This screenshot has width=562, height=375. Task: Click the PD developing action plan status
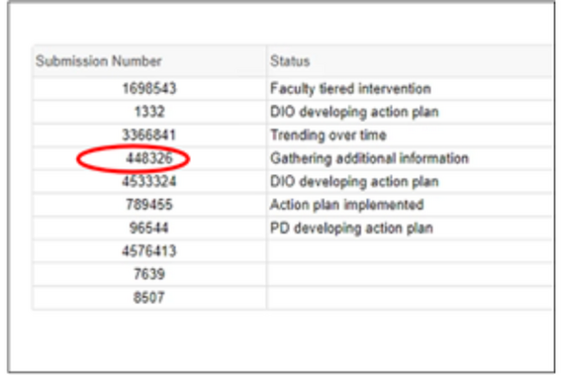(351, 228)
